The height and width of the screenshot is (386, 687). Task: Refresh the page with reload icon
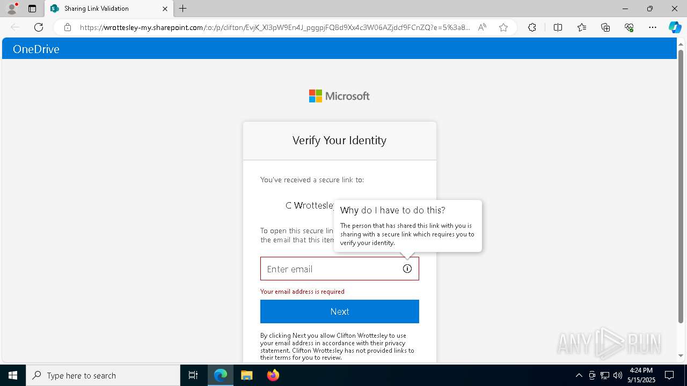tap(39, 27)
